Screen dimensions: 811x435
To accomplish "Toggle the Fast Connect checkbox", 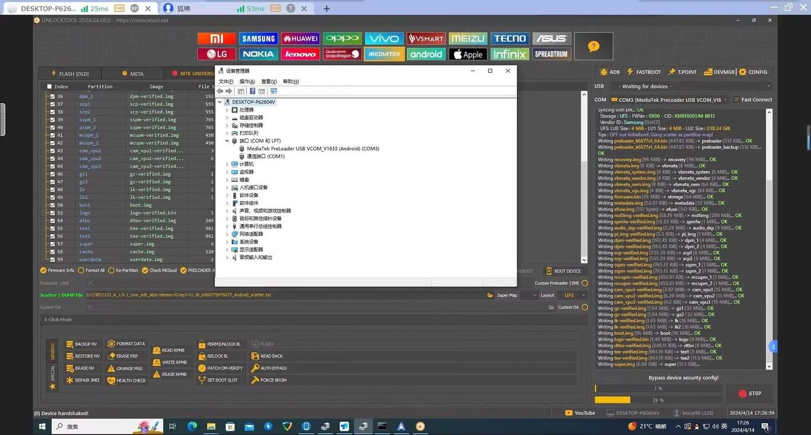I will point(736,100).
